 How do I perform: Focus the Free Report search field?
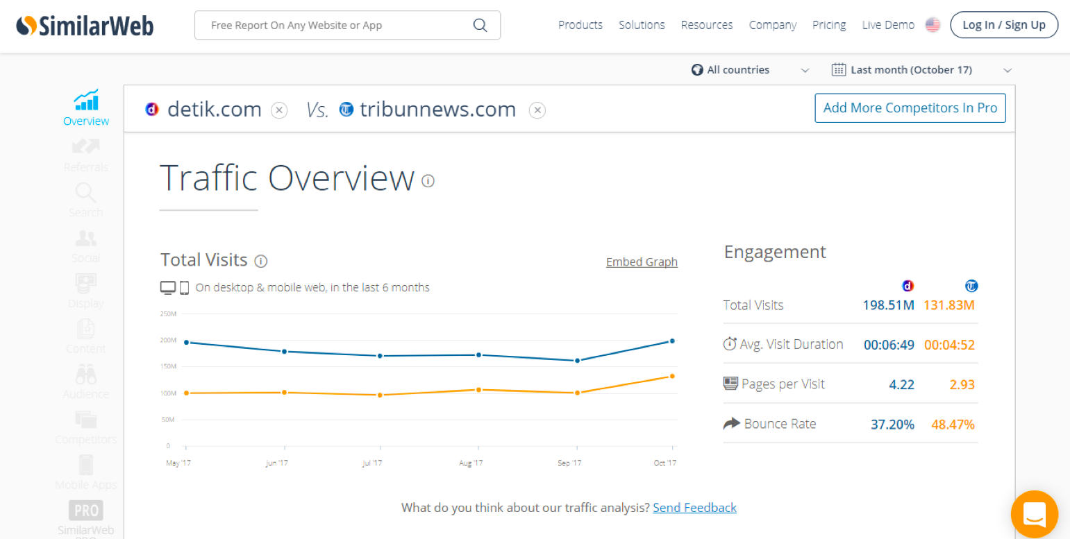pos(347,25)
